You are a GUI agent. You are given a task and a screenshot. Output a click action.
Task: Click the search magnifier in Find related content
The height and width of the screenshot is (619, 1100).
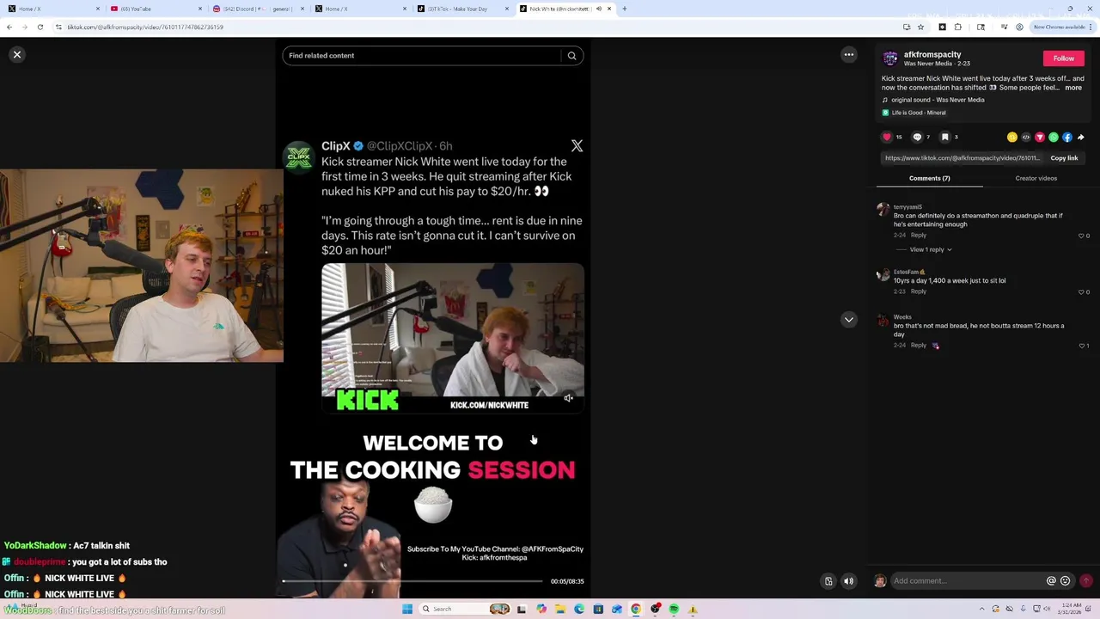click(571, 56)
